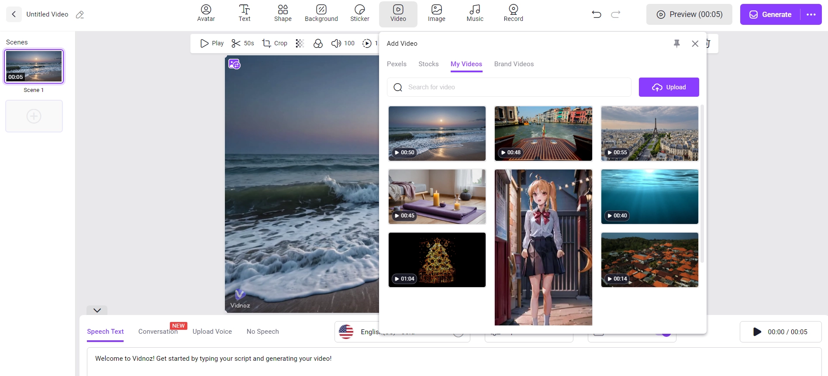Click the undo arrow
This screenshot has width=828, height=376.
(596, 14)
